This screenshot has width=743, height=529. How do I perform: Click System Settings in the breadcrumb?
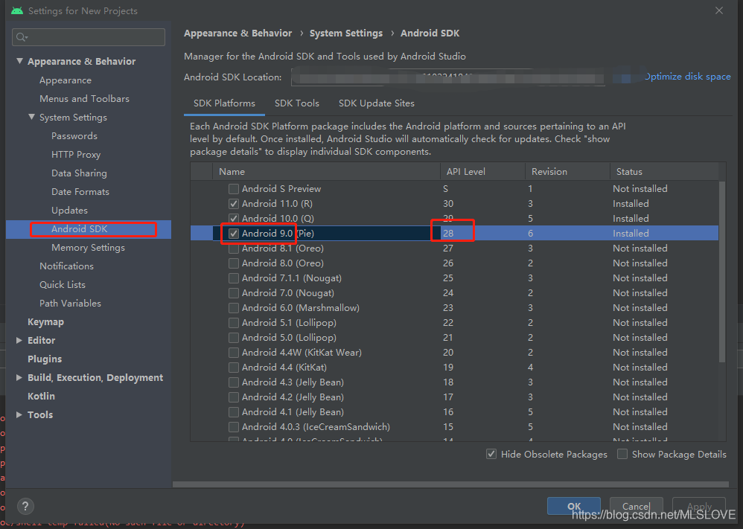pos(346,33)
